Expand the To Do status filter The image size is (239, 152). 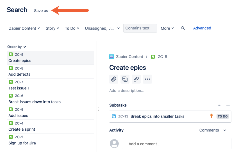point(72,28)
